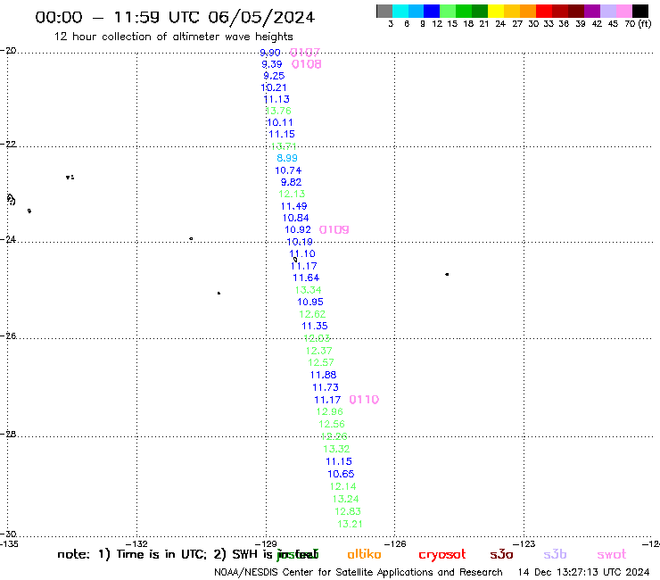Select the orange legend color swatch
This screenshot has width=660, height=580.
[528, 11]
